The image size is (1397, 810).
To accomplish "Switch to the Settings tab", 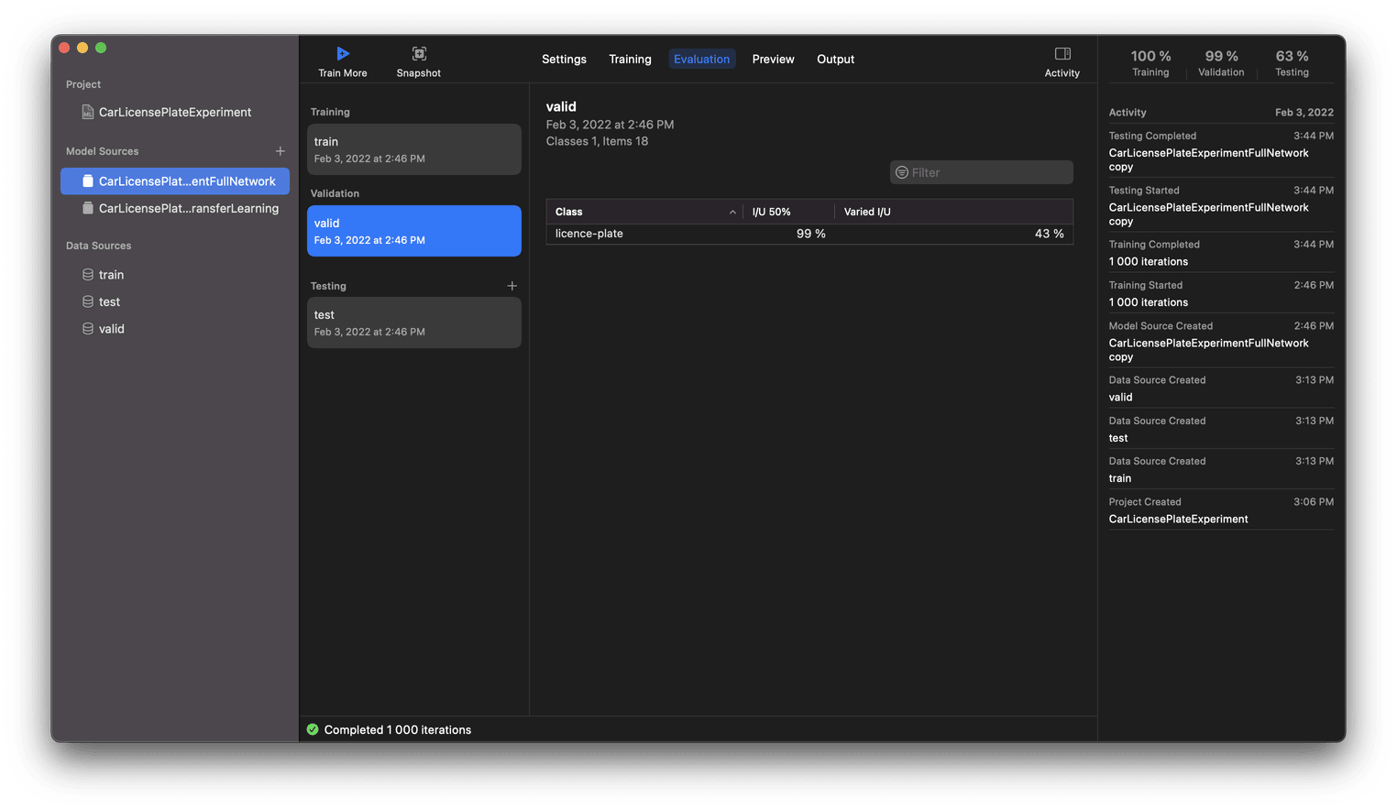I will 564,60.
